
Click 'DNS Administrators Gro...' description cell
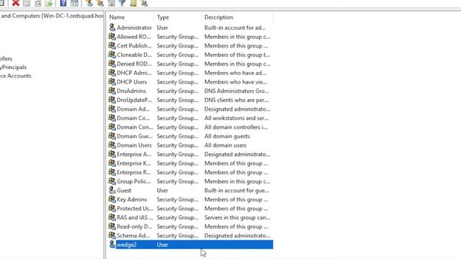pos(237,91)
